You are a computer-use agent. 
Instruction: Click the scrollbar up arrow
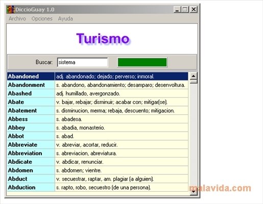194,76
